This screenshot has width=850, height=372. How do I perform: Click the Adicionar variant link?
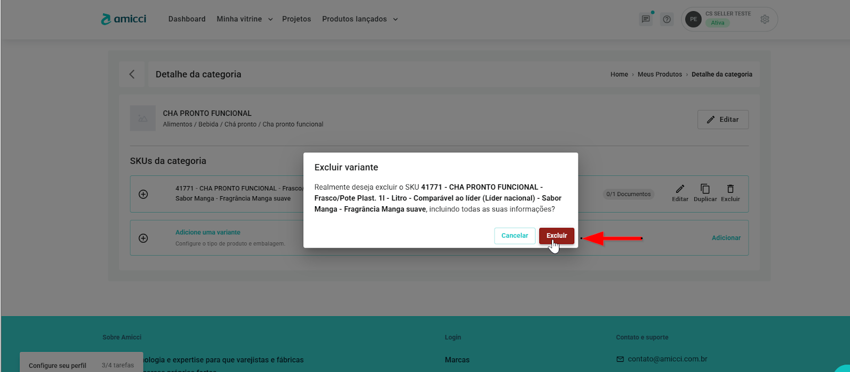tap(726, 238)
